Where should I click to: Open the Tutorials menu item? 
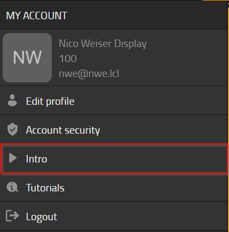[114, 187]
